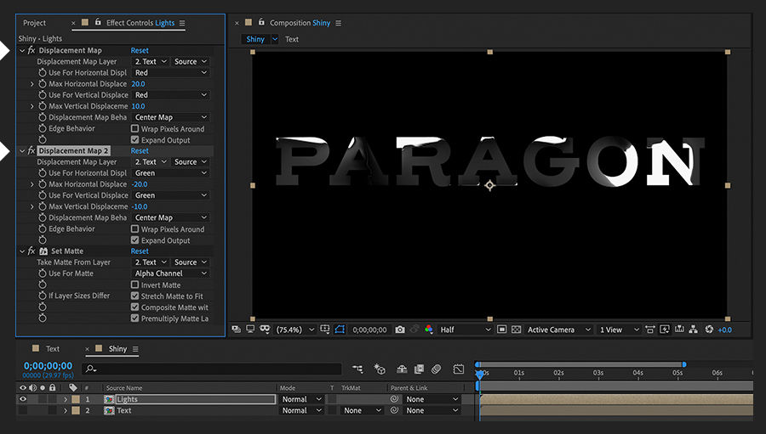Switch to the Project panel tab
Viewport: 766px width, 434px height.
point(35,23)
